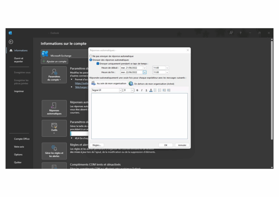This screenshot has height=197, width=279.
Task: Expand the Segoe UI font dropdown
Action: click(120, 90)
